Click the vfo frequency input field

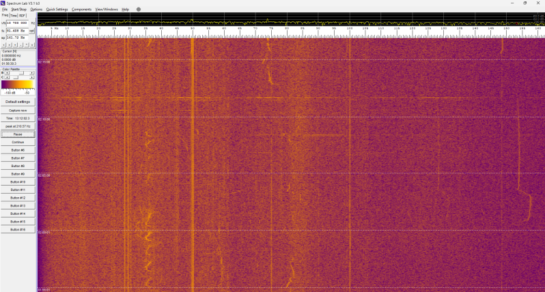coord(17,23)
